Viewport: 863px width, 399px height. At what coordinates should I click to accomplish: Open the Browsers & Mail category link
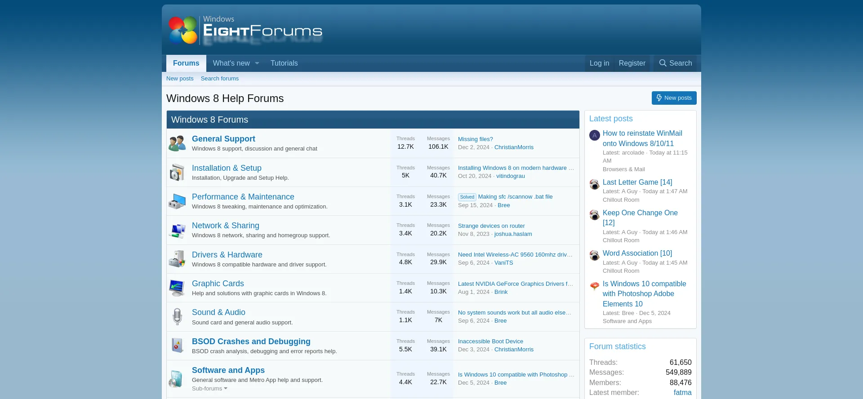pos(623,169)
